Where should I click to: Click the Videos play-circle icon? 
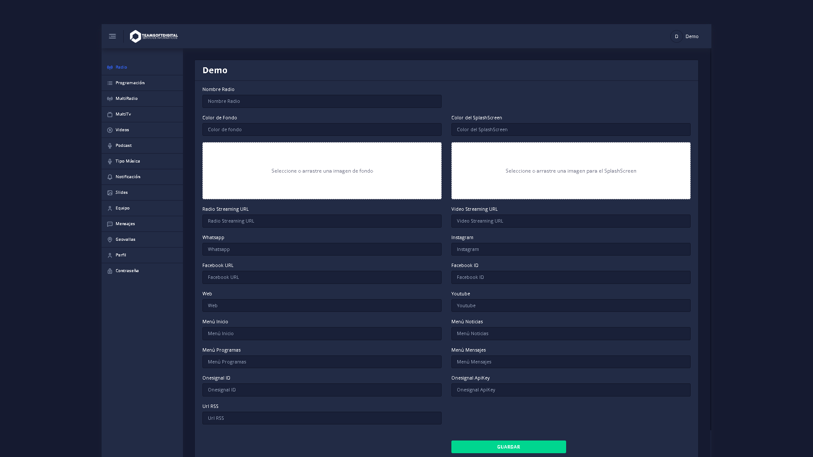[110, 130]
